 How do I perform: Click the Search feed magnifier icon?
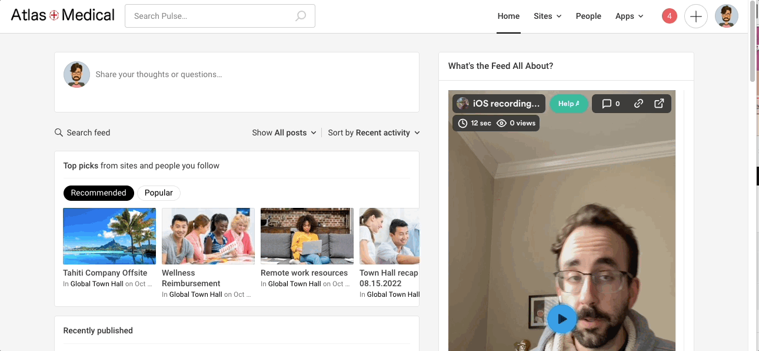click(59, 133)
